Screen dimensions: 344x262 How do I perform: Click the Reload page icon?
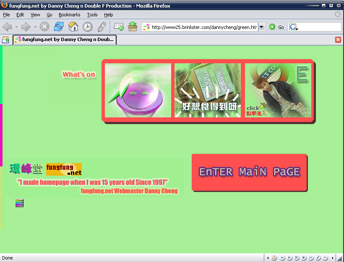click(59, 27)
